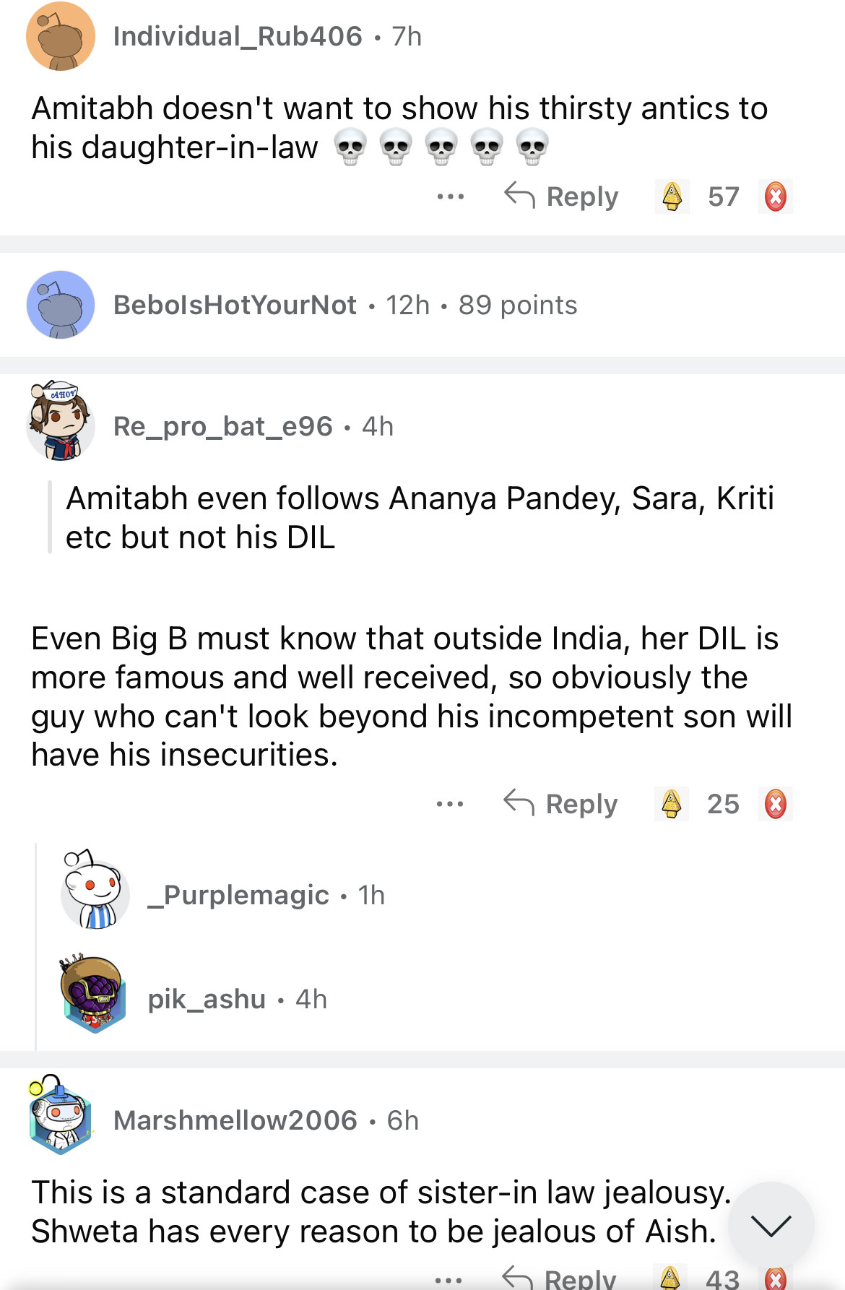Downvote Individual_Rub406's comment
The image size is (845, 1290).
tap(776, 196)
